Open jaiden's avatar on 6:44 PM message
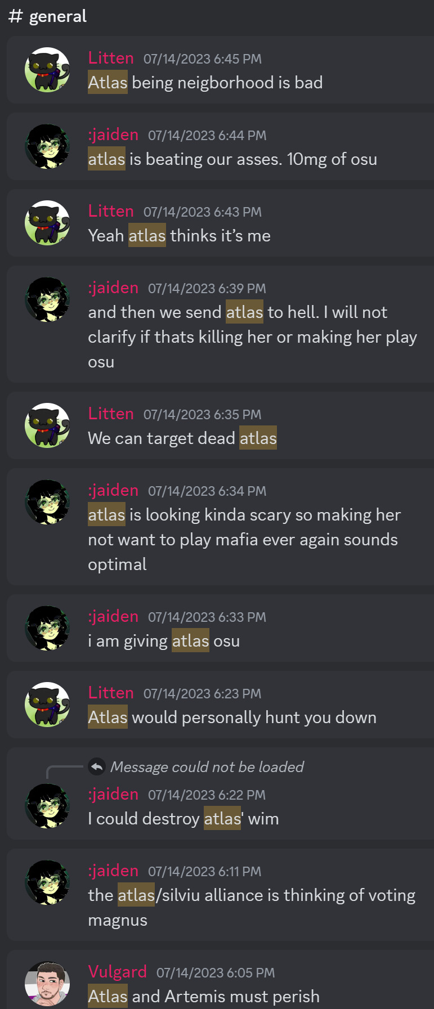 [47, 146]
